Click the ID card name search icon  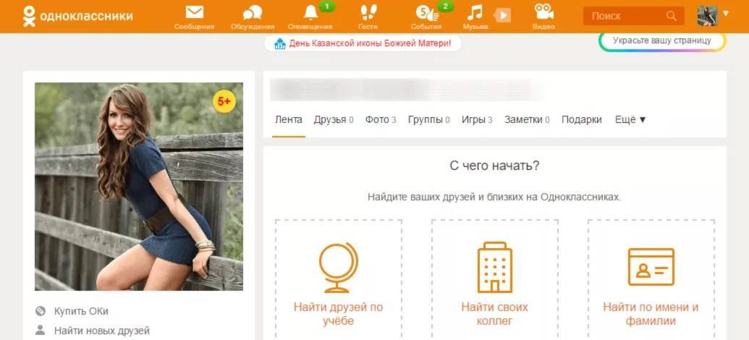651,266
